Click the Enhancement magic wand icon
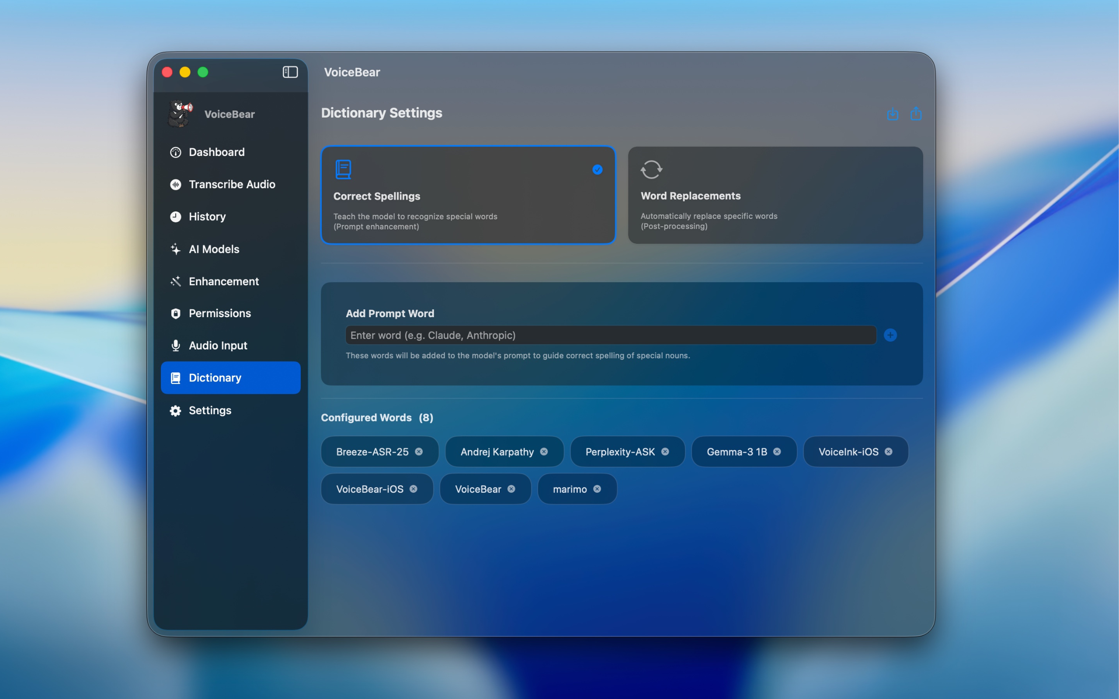Image resolution: width=1119 pixels, height=699 pixels. 175,281
